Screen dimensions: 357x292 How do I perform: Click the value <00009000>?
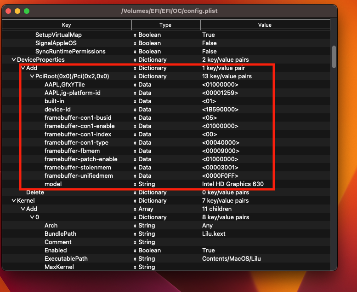pos(221,151)
